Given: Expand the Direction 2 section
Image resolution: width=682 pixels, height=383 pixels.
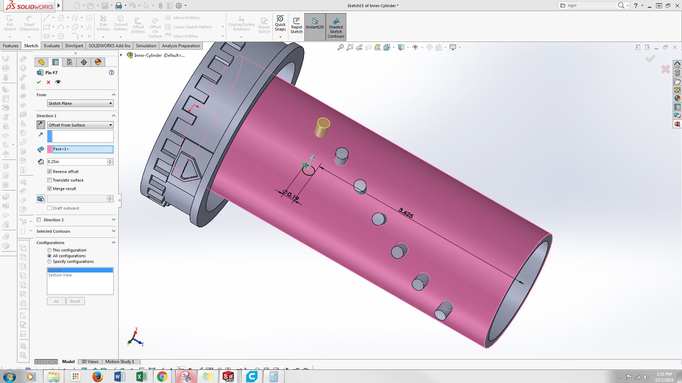Looking at the screenshot, I should tap(114, 220).
